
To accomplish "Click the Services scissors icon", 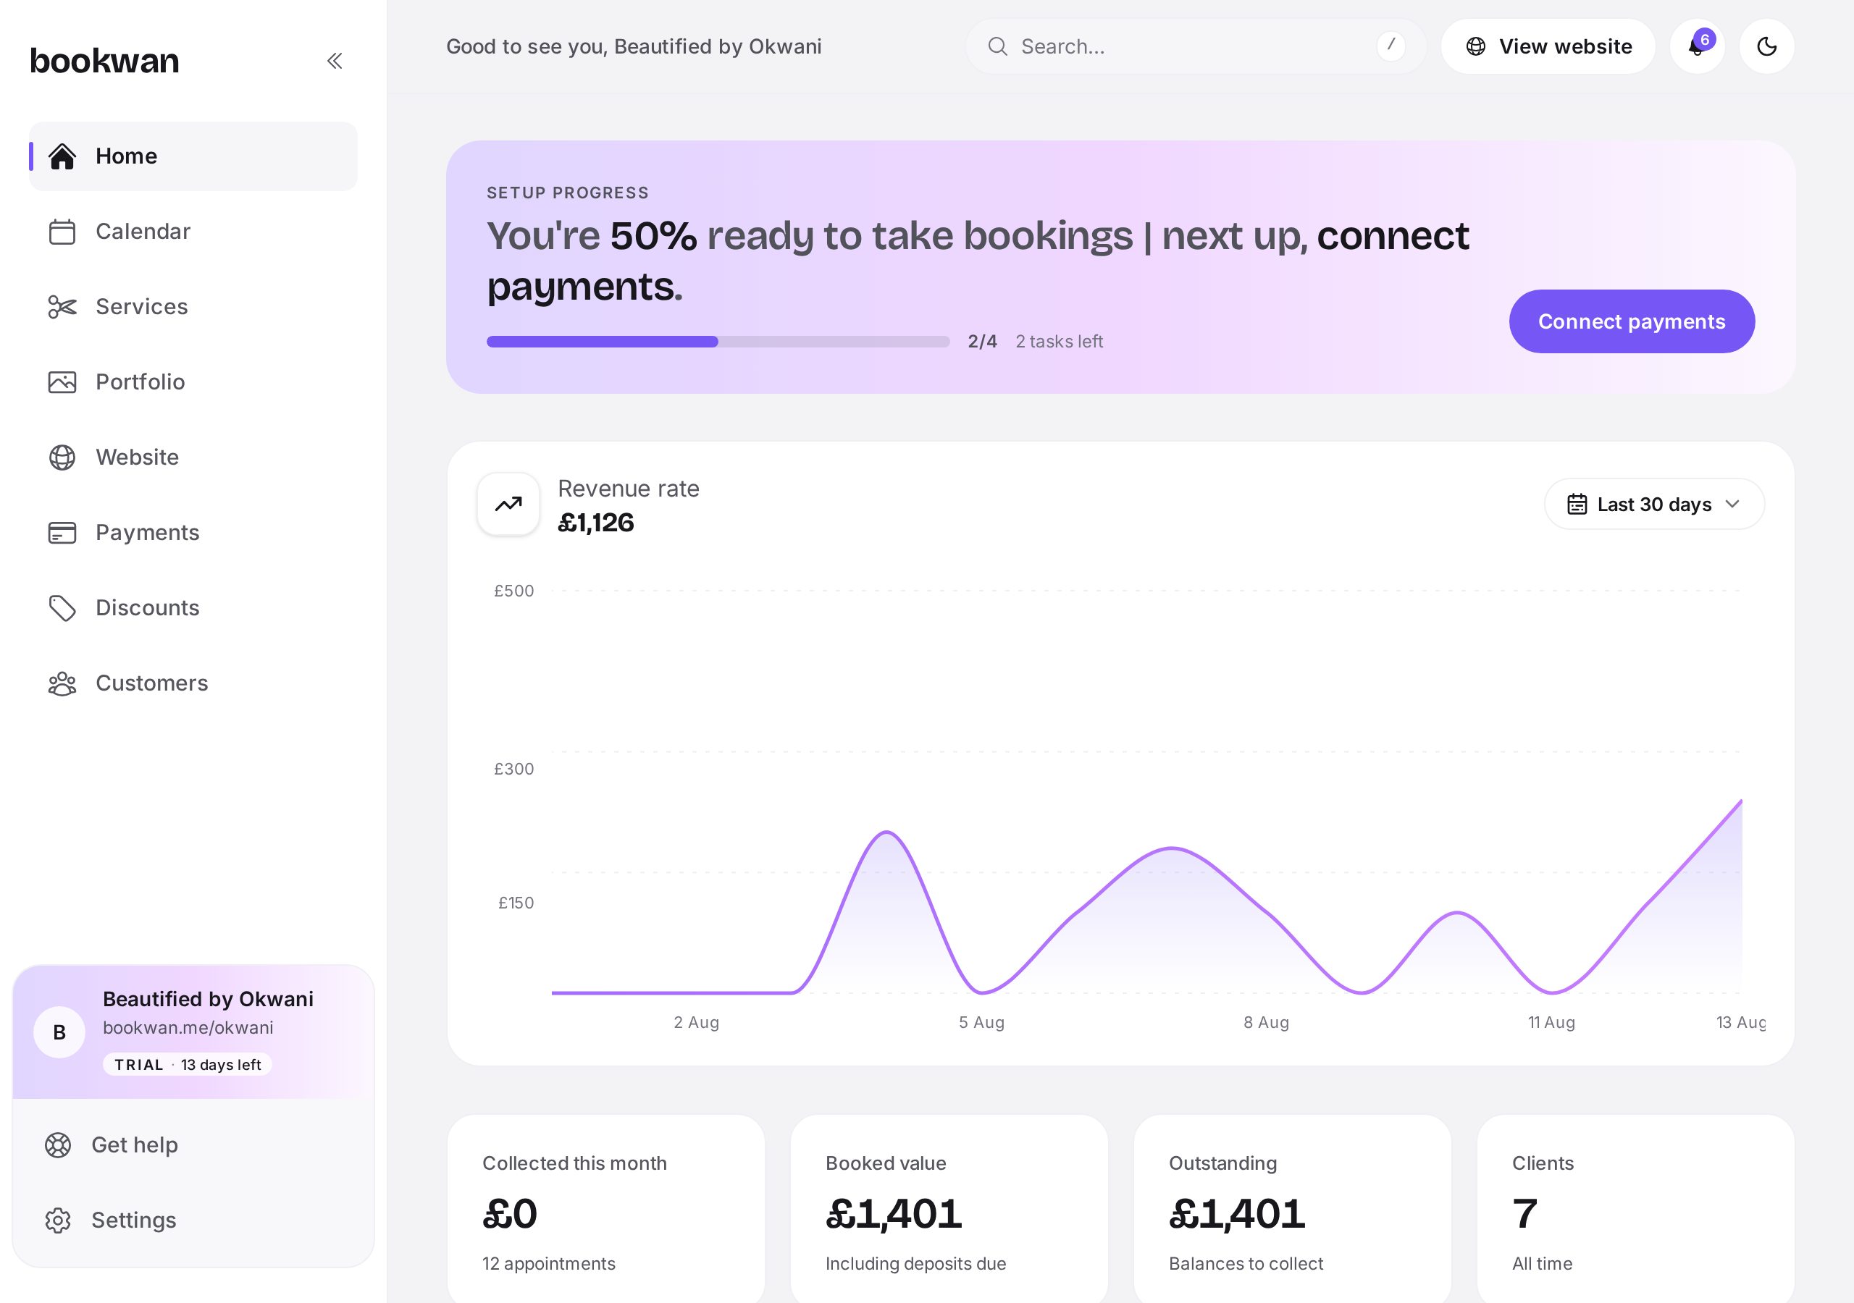I will 62,307.
